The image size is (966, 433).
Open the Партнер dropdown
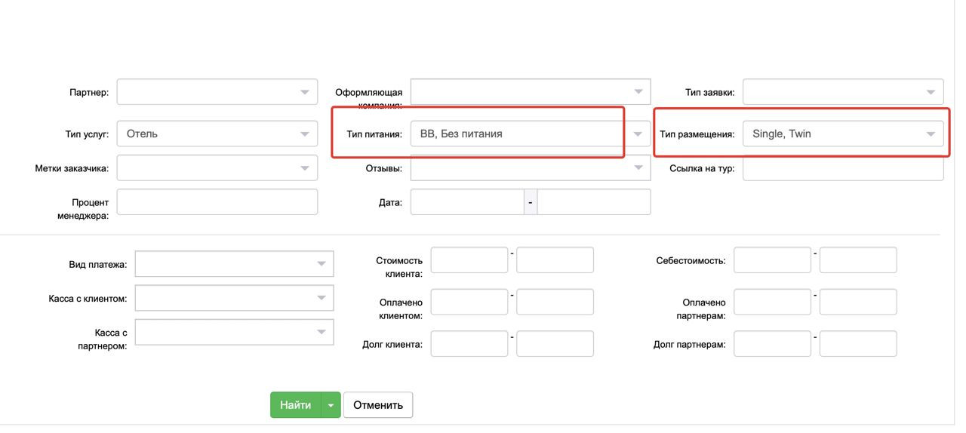[x=217, y=92]
